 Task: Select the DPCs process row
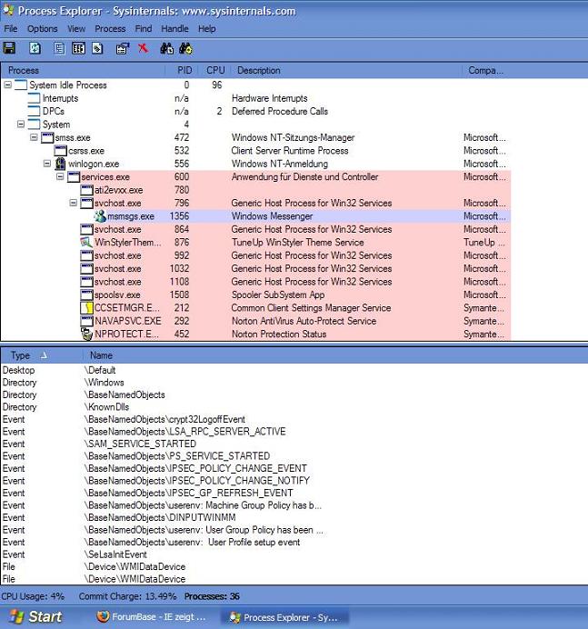coord(255,111)
